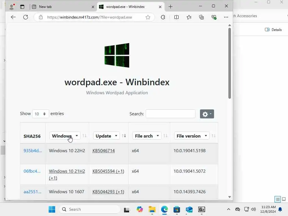
Task: Open tab actions menu icon
Action: point(22,7)
